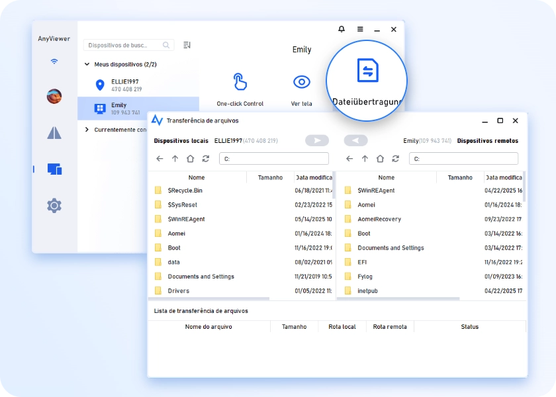The height and width of the screenshot is (397, 556).
Task: Open the Aomei folder in local pane
Action: point(177,234)
